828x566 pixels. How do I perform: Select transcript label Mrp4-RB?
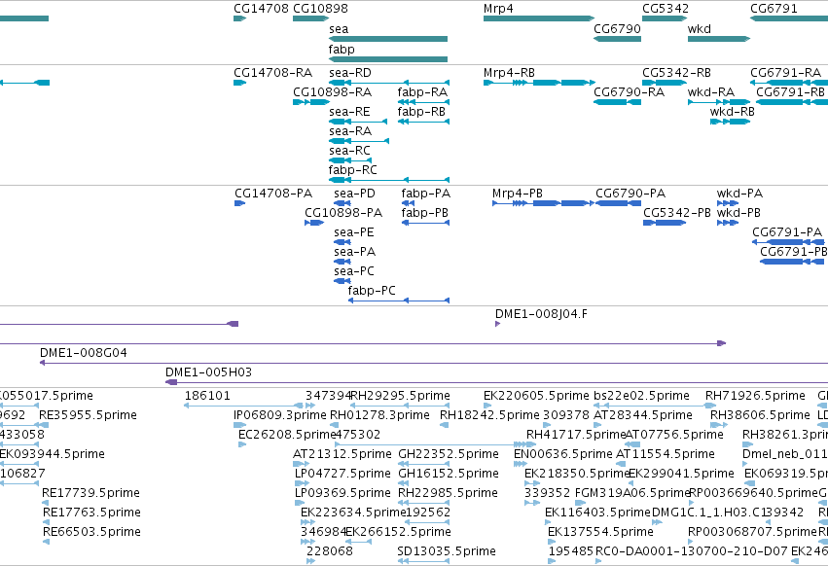[509, 73]
